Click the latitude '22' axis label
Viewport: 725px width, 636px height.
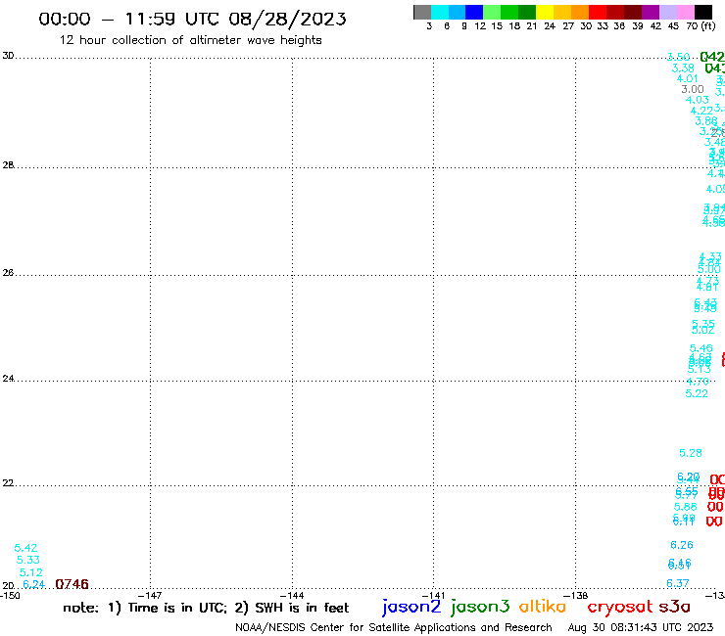(8, 482)
